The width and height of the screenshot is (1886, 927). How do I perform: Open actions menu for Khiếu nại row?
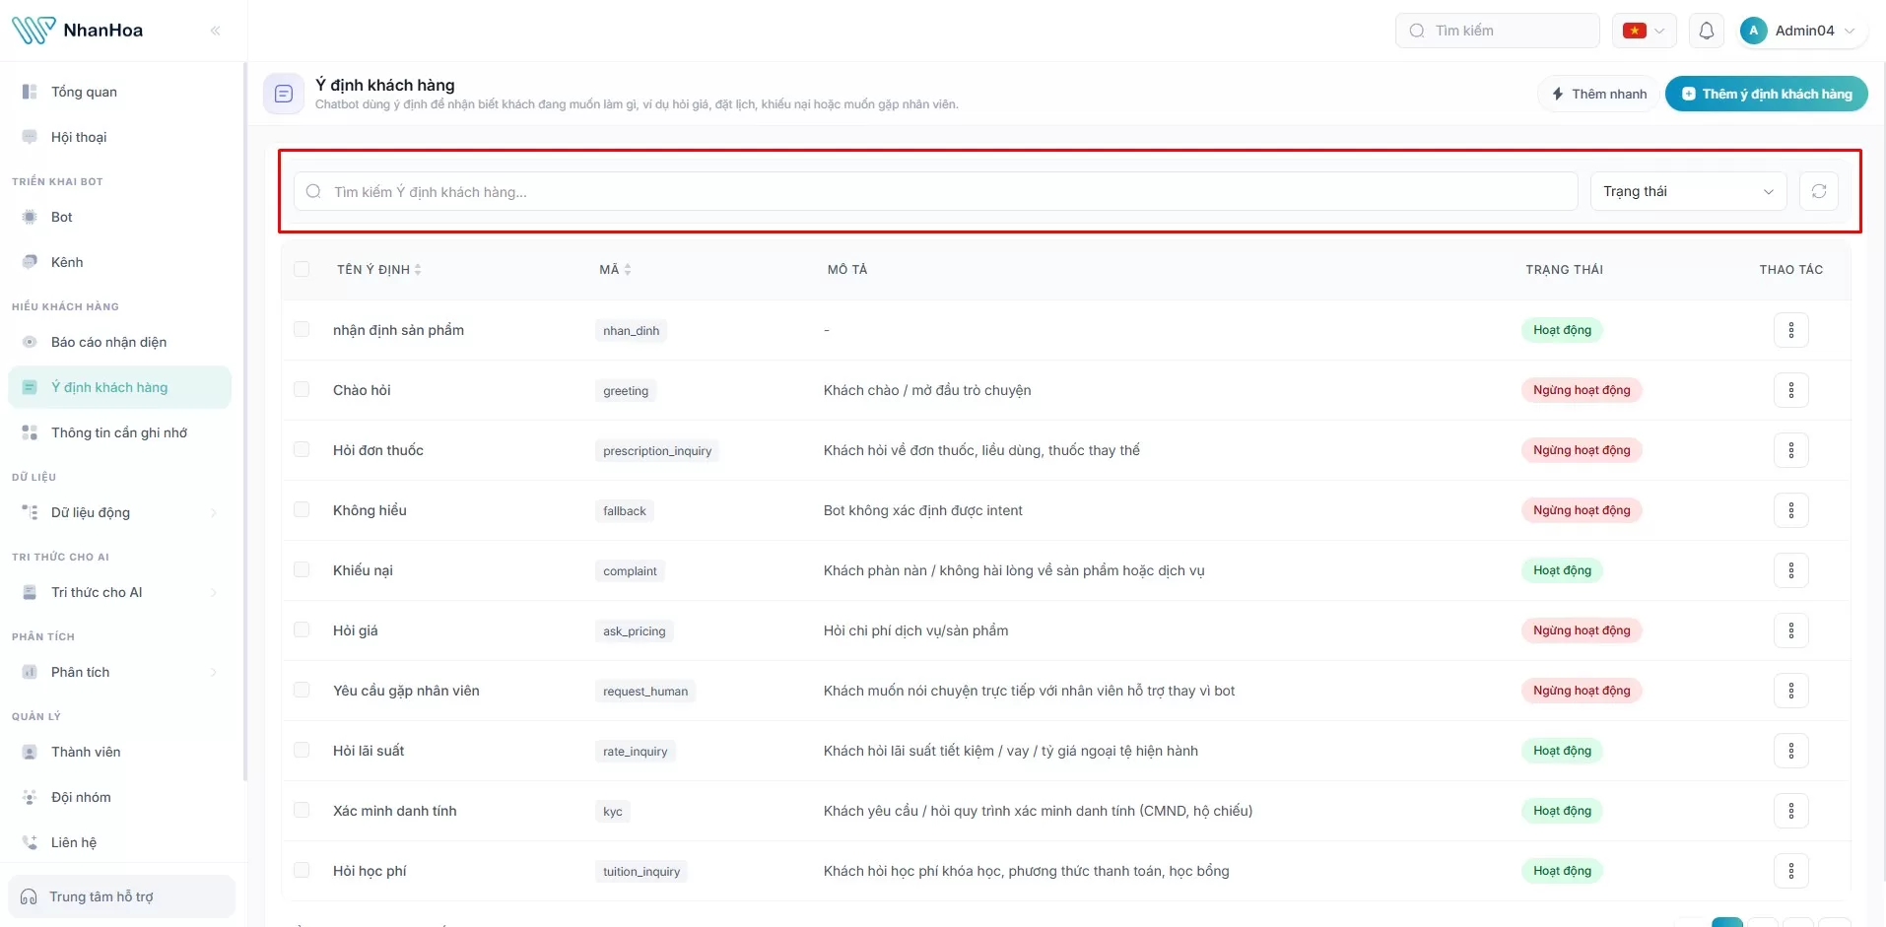point(1791,570)
